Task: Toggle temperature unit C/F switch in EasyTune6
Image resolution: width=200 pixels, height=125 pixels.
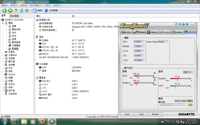Action: 188,72
